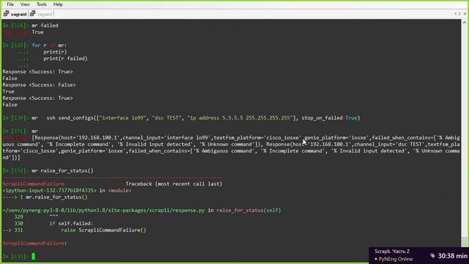The image size is (469, 264).
Task: Click the '<ipython-input-132-7377b18f4335>' text
Action: [49, 191]
